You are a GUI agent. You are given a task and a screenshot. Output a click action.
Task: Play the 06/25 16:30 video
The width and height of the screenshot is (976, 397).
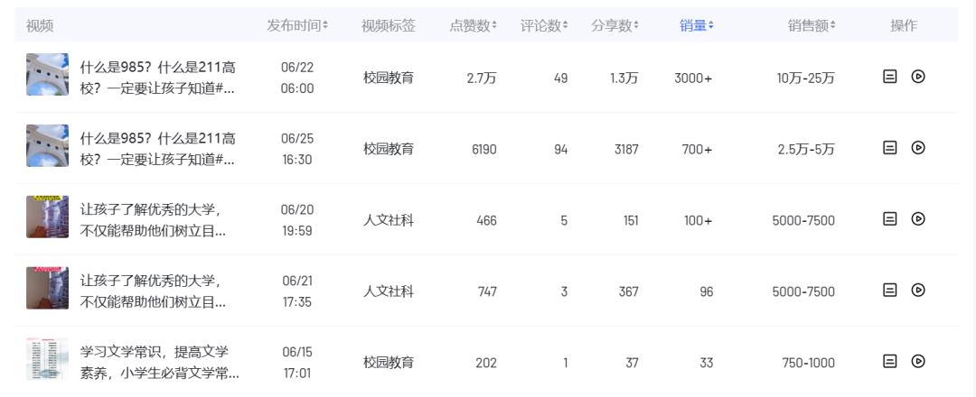tap(917, 148)
